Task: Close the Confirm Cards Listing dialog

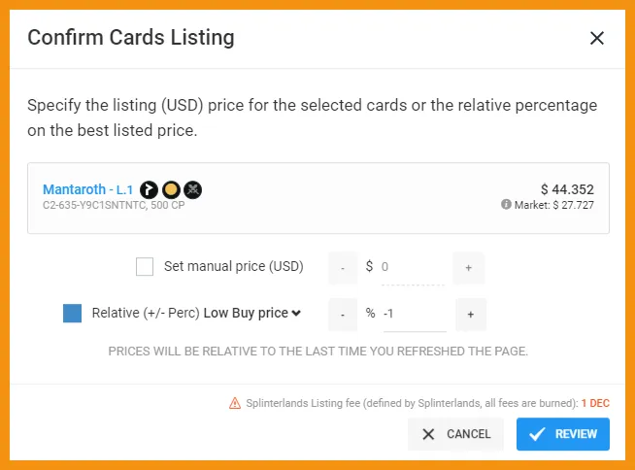Action: tap(597, 38)
